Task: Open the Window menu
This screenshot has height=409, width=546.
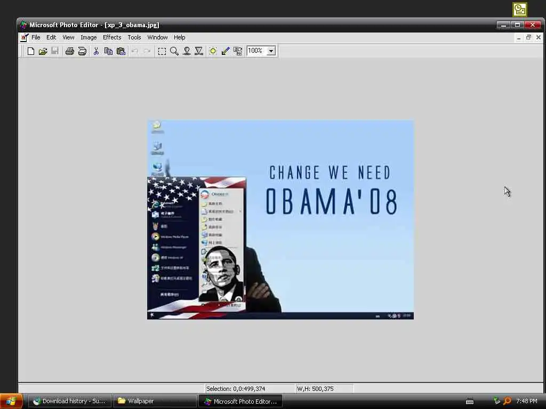Action: pyautogui.click(x=157, y=37)
